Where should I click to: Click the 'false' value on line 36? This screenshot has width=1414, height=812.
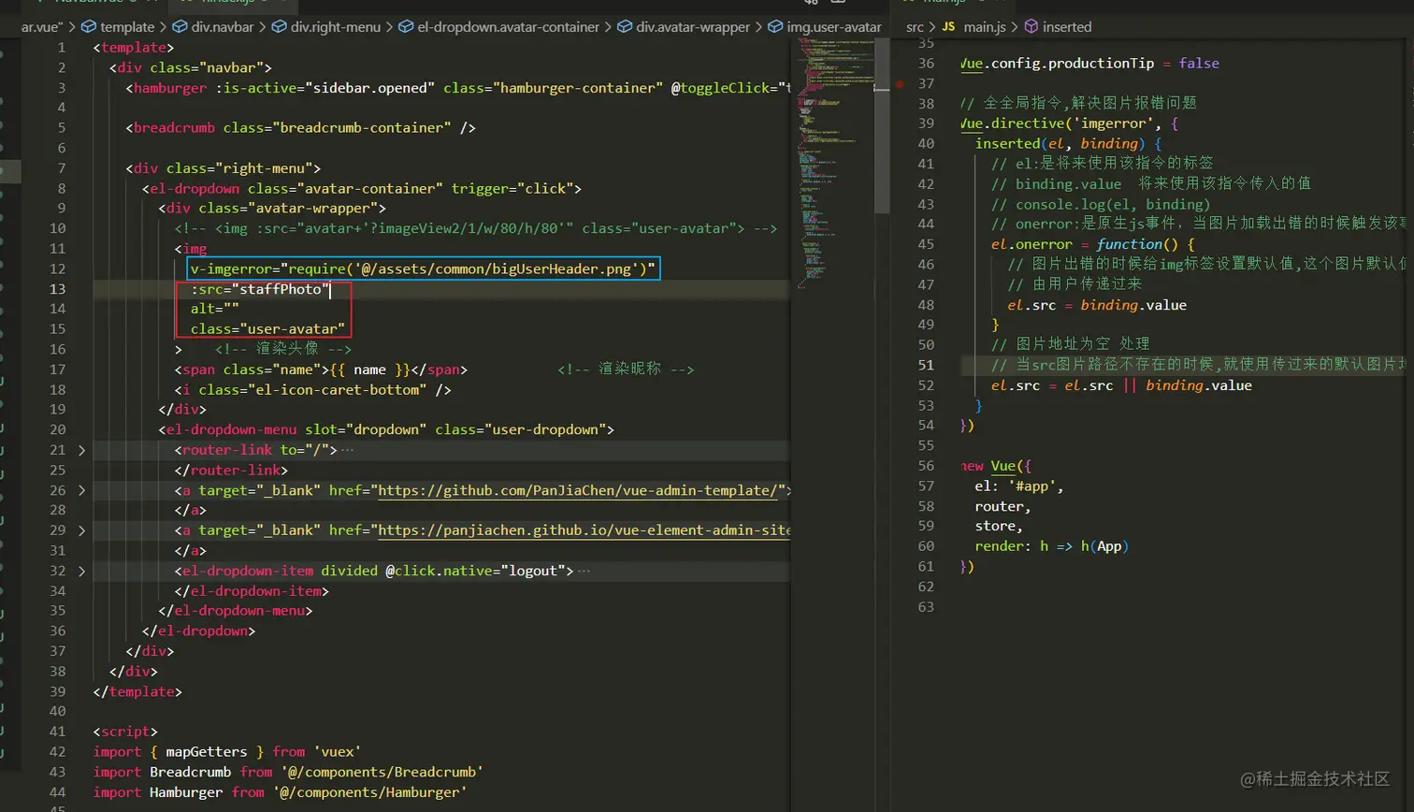click(x=1199, y=64)
